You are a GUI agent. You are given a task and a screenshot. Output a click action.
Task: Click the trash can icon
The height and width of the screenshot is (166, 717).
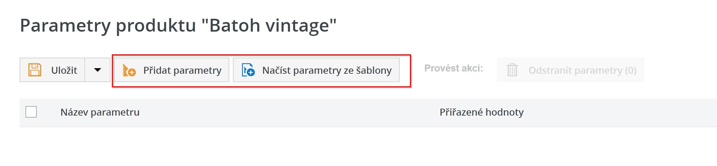coord(512,70)
